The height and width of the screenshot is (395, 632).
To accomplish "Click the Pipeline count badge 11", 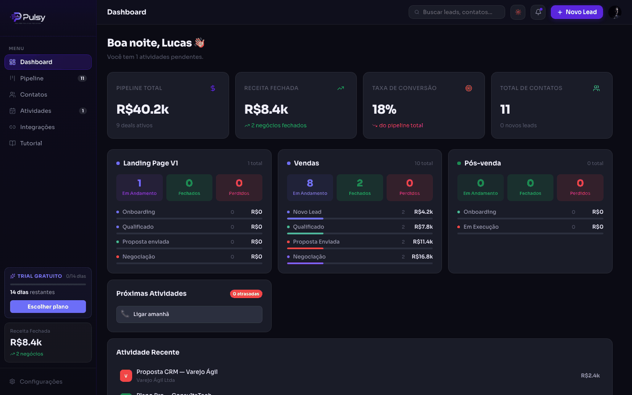I will pos(82,78).
